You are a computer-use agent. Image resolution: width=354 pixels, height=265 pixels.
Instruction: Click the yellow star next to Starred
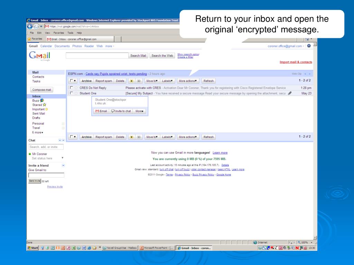tap(45, 105)
